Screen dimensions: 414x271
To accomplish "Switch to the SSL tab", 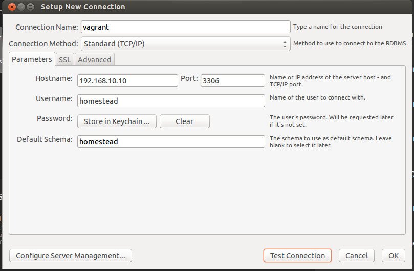I will click(64, 60).
